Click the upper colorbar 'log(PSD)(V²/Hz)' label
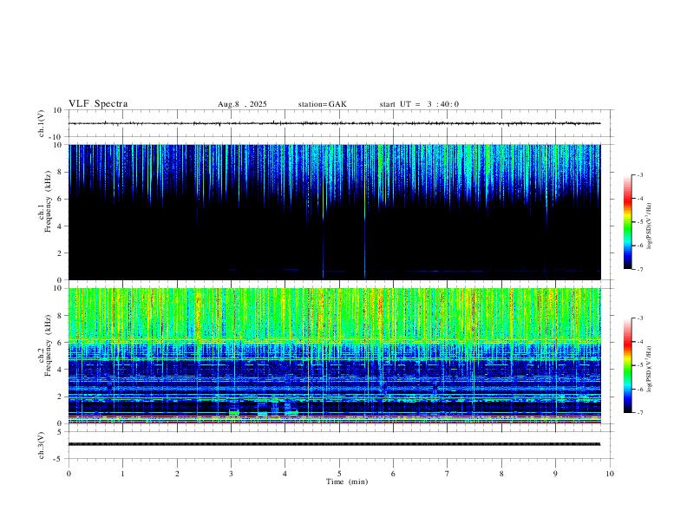The height and width of the screenshot is (531, 687). [650, 226]
